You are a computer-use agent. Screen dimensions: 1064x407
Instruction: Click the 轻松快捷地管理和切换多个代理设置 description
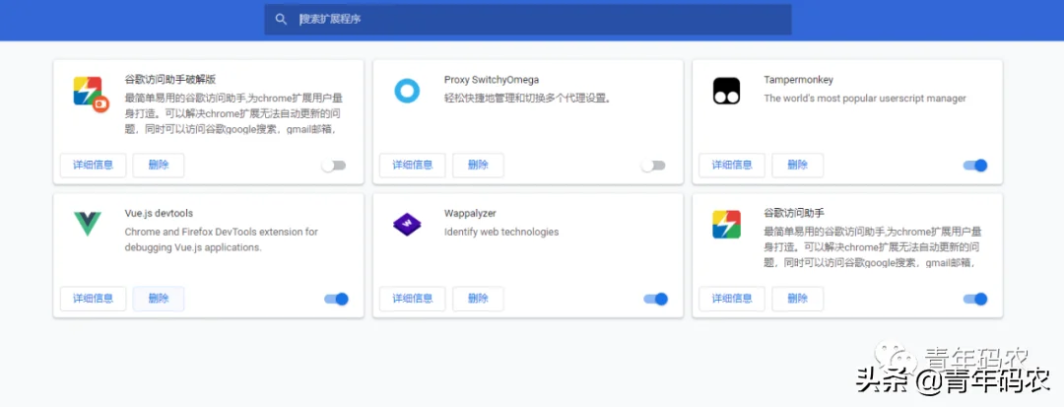pos(529,99)
